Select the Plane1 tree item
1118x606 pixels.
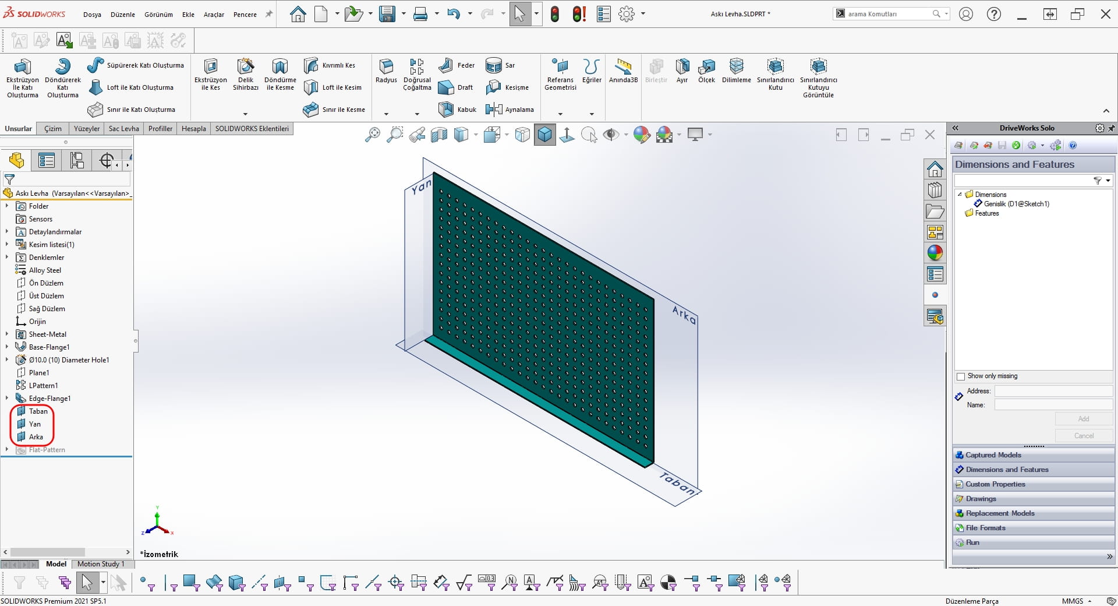pyautogui.click(x=39, y=372)
